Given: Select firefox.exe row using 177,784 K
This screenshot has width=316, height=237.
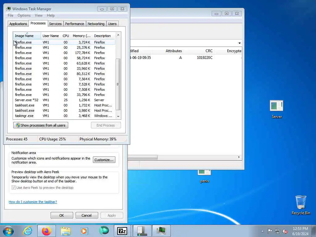Looking at the screenshot, I should click(x=64, y=53).
